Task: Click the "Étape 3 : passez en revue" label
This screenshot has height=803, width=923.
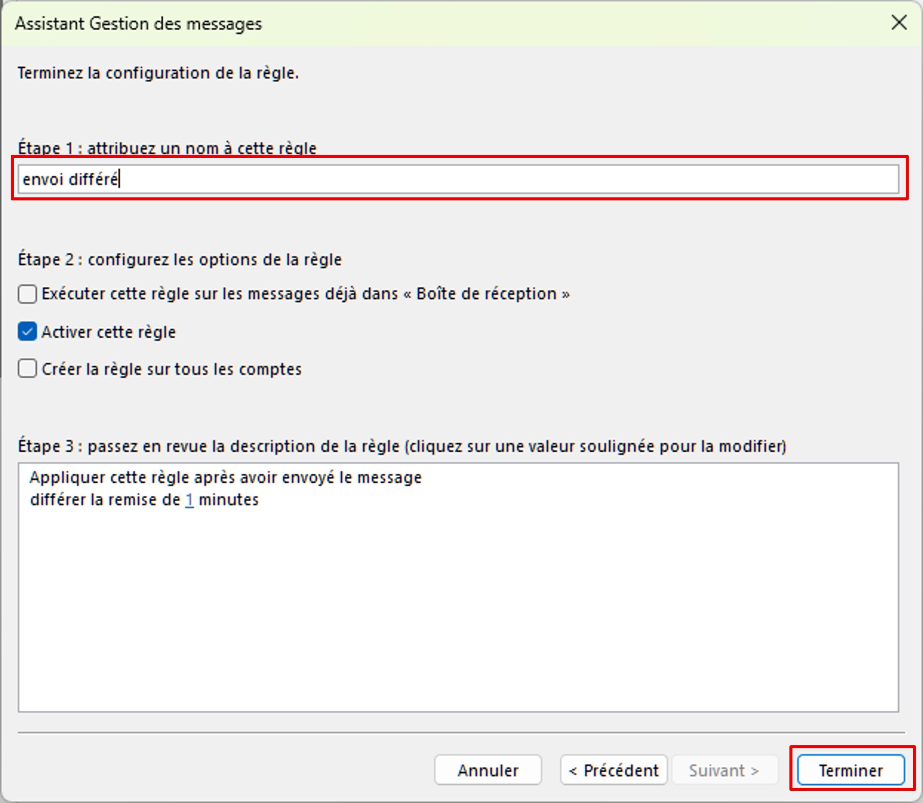Action: [x=402, y=446]
